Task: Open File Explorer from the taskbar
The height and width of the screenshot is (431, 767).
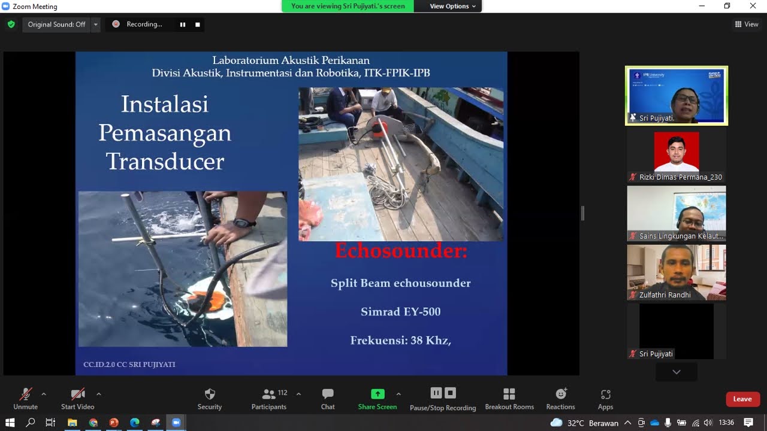Action: pos(72,423)
